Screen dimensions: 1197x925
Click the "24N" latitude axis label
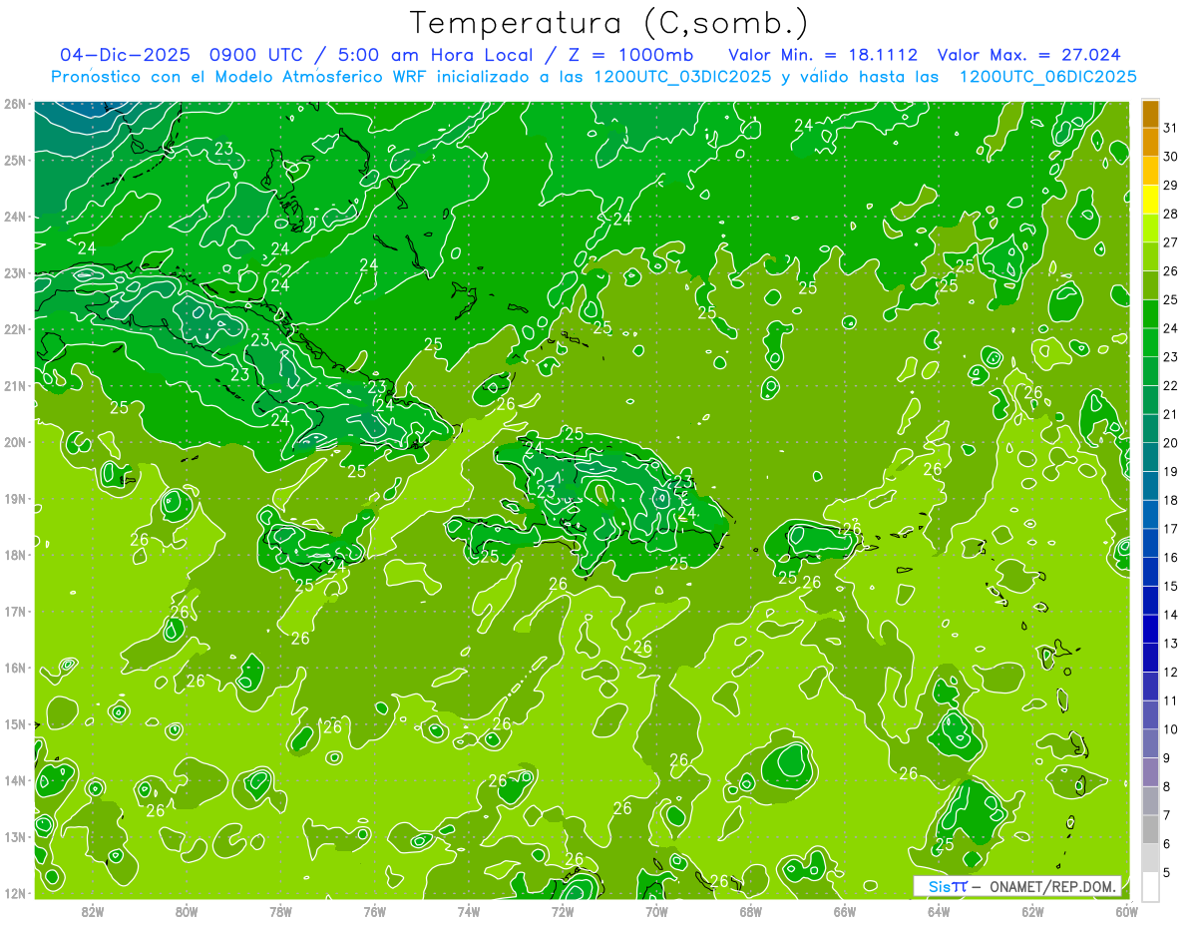(x=15, y=217)
